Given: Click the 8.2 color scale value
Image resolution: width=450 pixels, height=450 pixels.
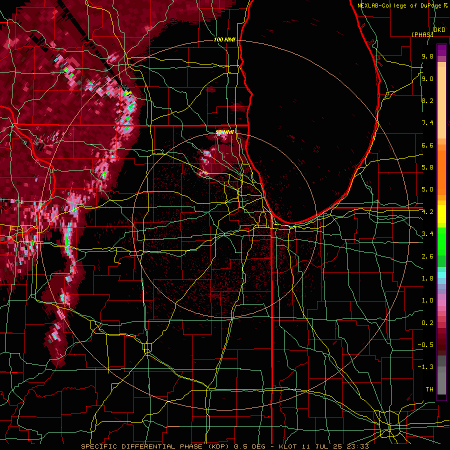Looking at the screenshot, I should (427, 100).
